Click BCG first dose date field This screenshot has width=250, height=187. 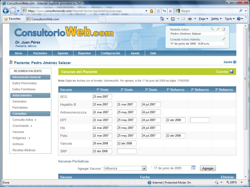(x=102, y=97)
